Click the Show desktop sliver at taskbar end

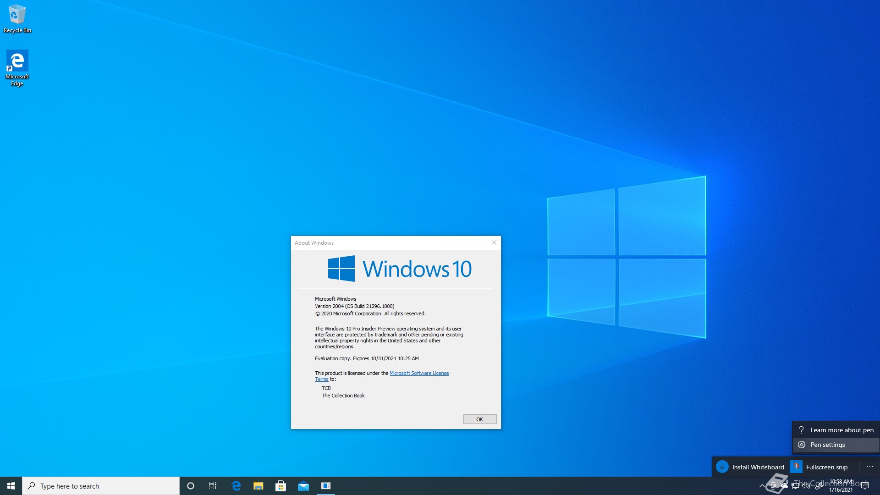pyautogui.click(x=878, y=486)
